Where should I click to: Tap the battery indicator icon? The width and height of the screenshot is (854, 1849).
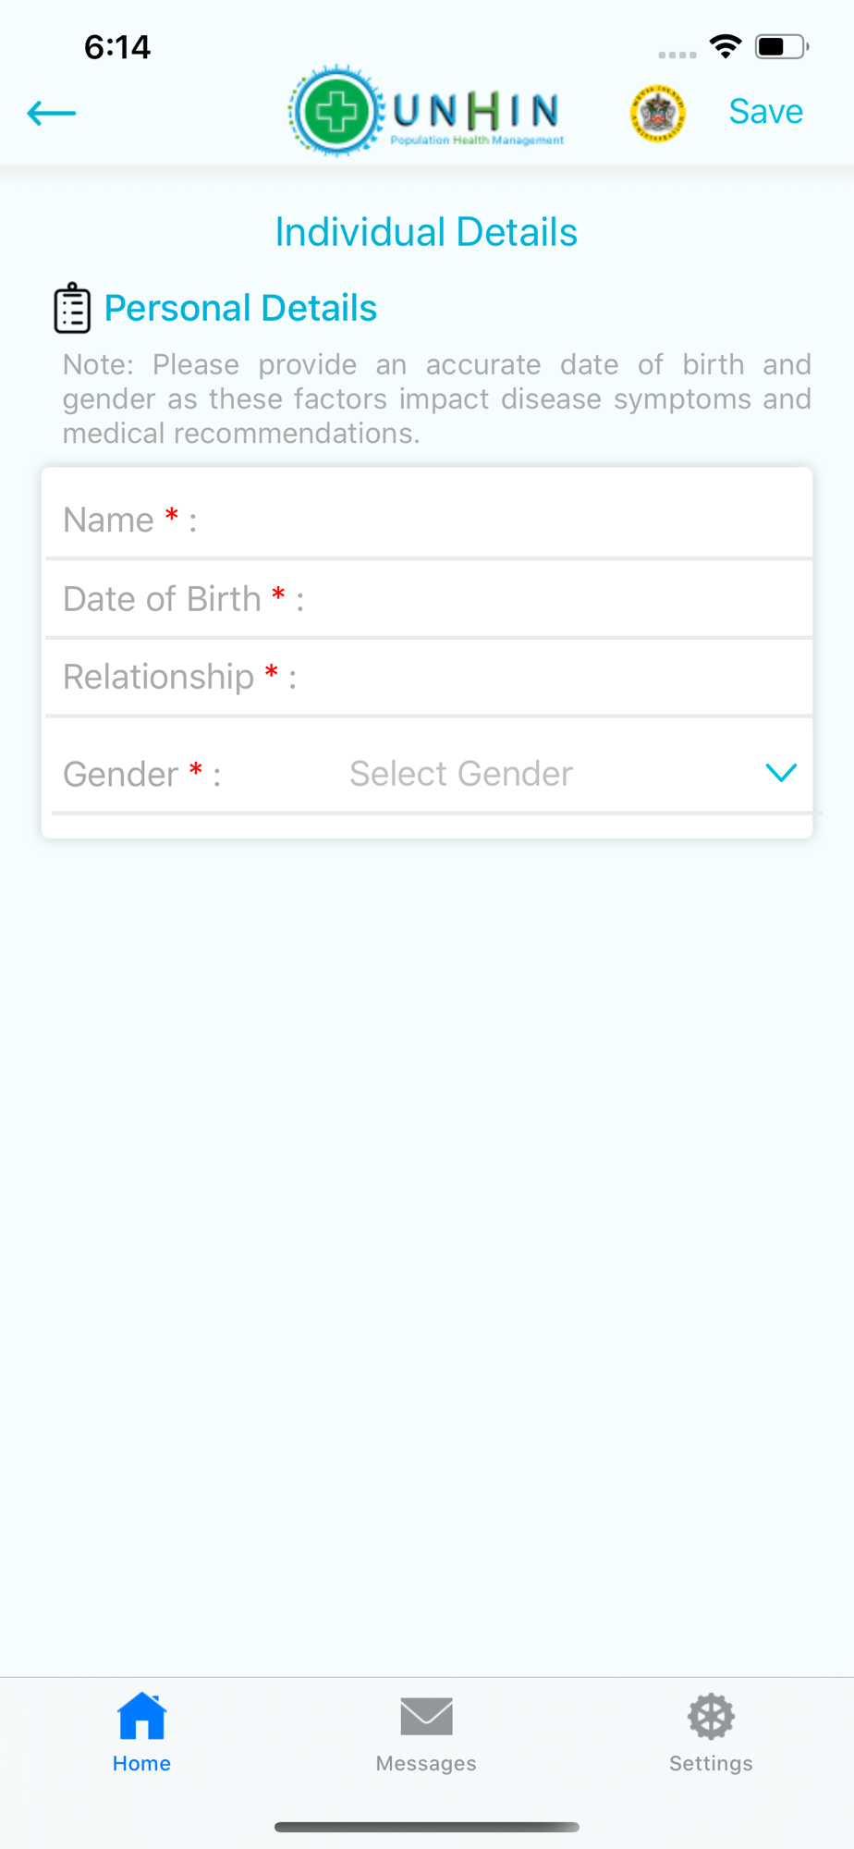point(781,46)
